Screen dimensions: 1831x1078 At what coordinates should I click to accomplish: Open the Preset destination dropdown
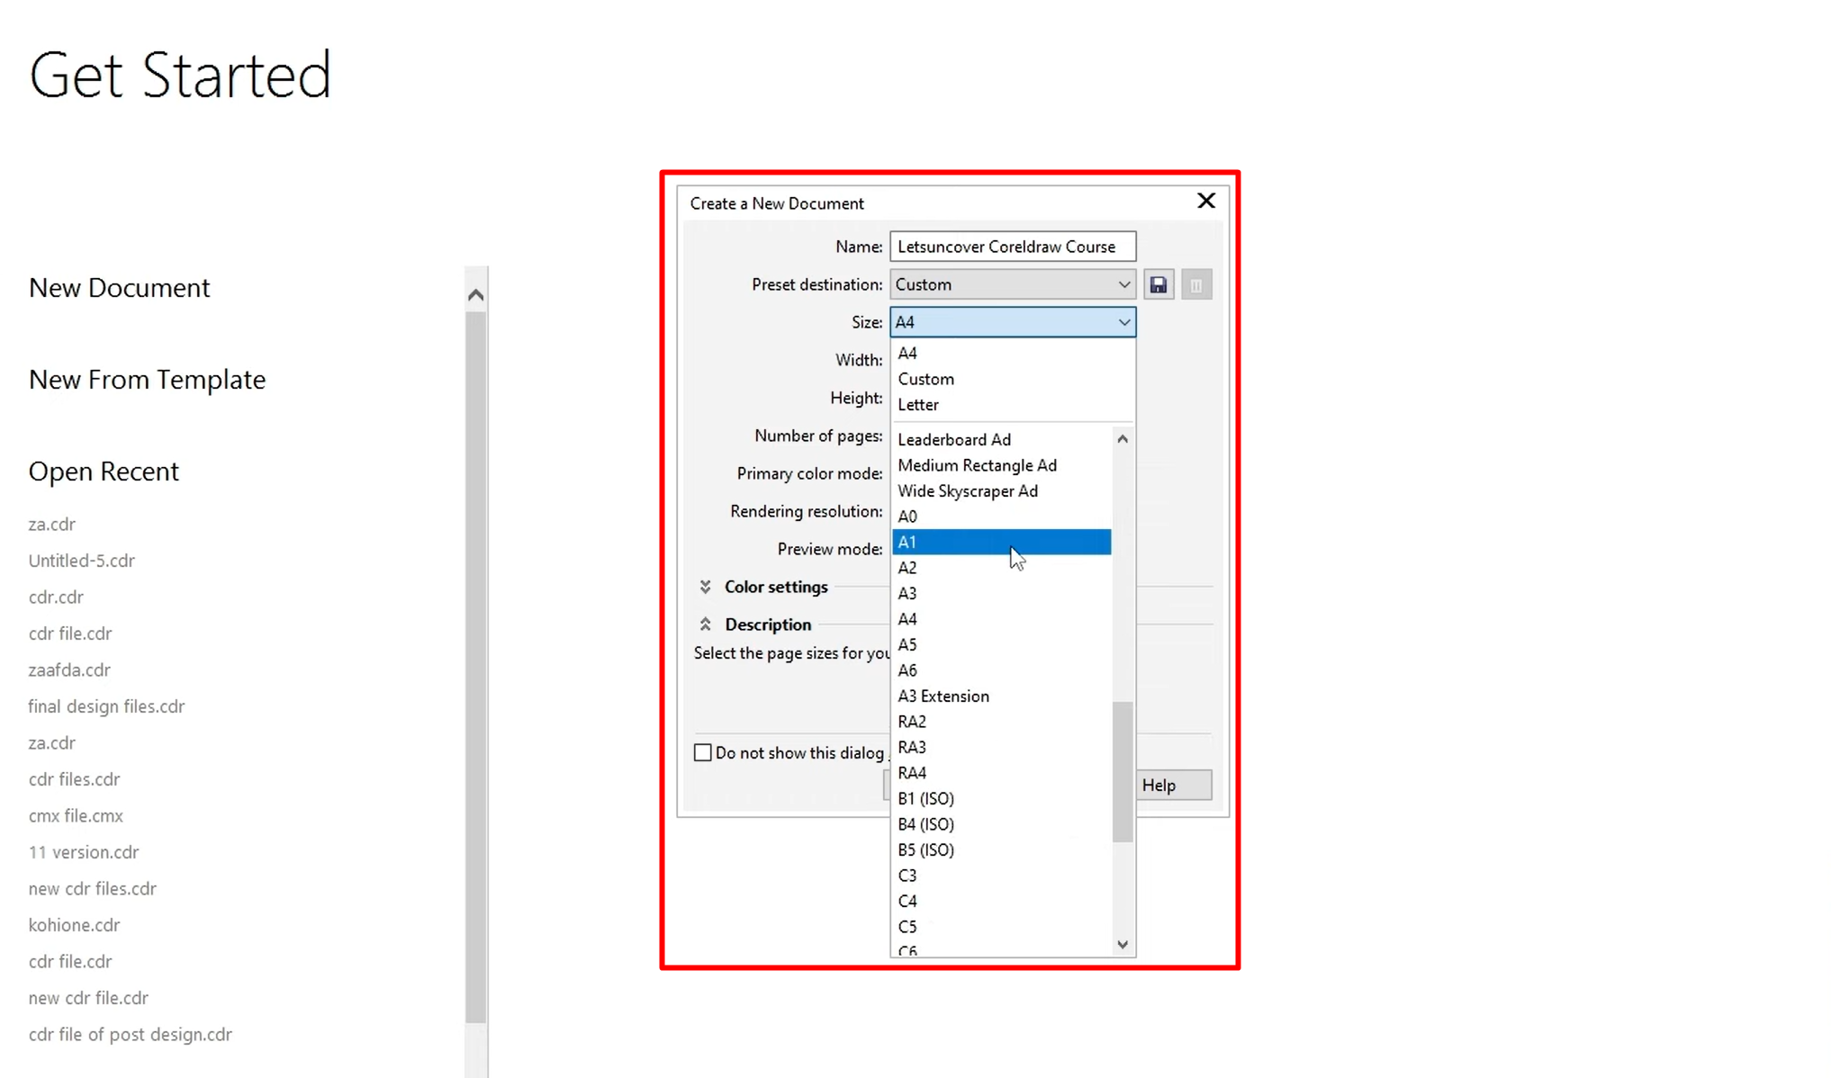pos(1012,284)
